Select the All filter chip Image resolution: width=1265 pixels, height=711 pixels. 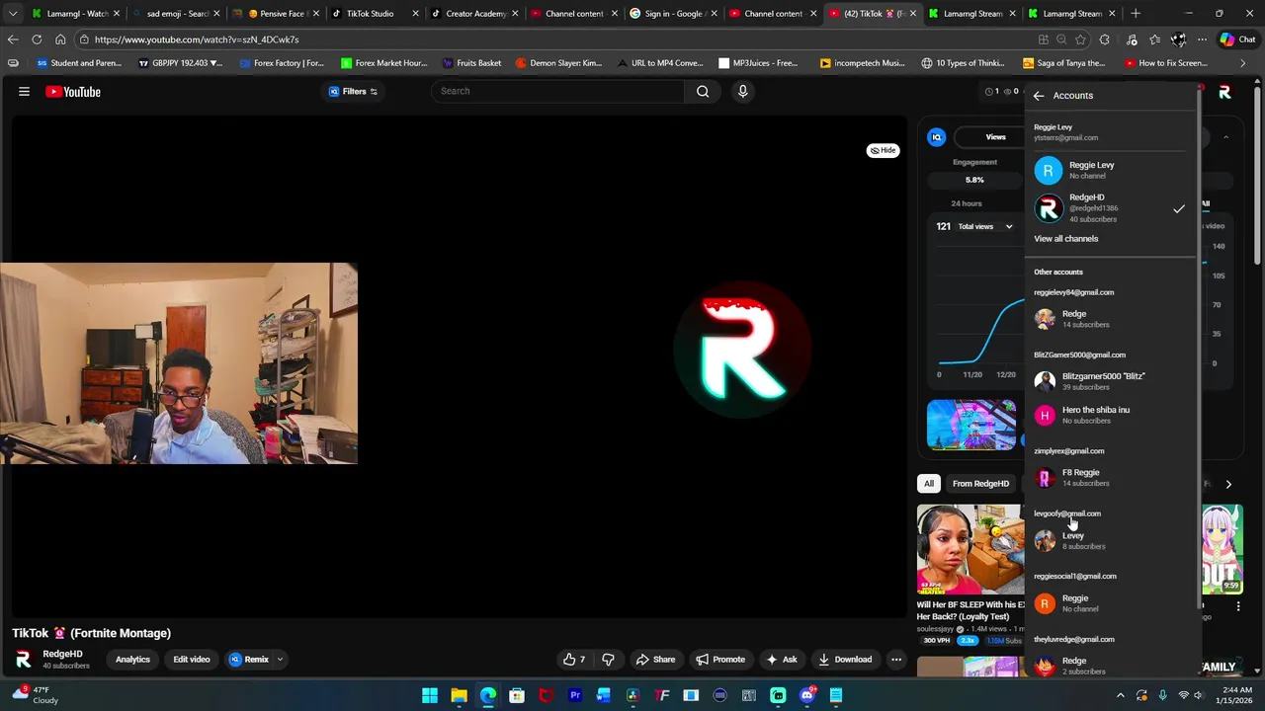[x=929, y=484]
